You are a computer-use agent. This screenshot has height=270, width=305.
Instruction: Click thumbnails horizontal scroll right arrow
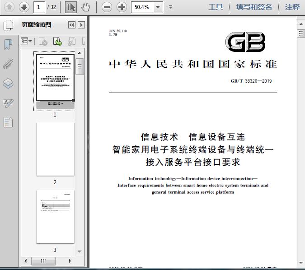click(x=70, y=261)
